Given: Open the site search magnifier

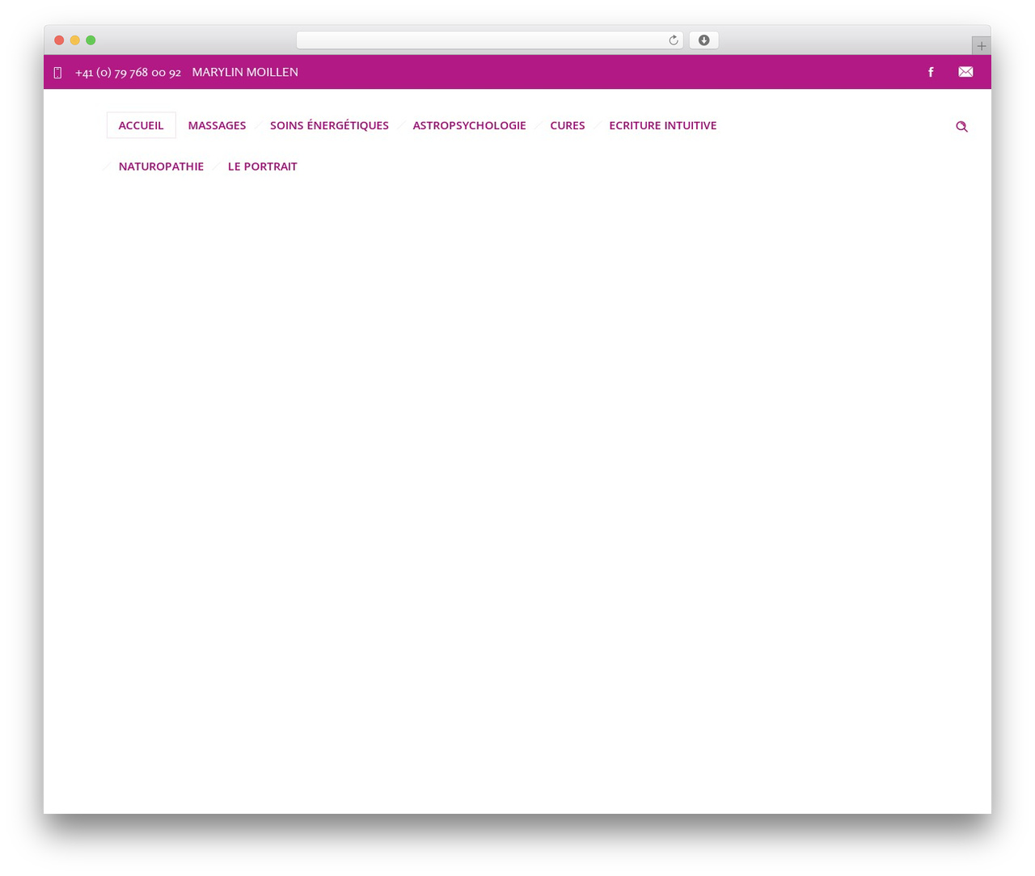Looking at the screenshot, I should [961, 126].
